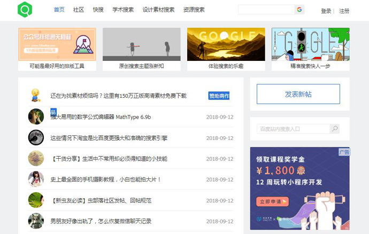Viewport: 369px width, 234px height.
Task: Click avatar beside 【干货分享】 post
Action: [x=36, y=159]
